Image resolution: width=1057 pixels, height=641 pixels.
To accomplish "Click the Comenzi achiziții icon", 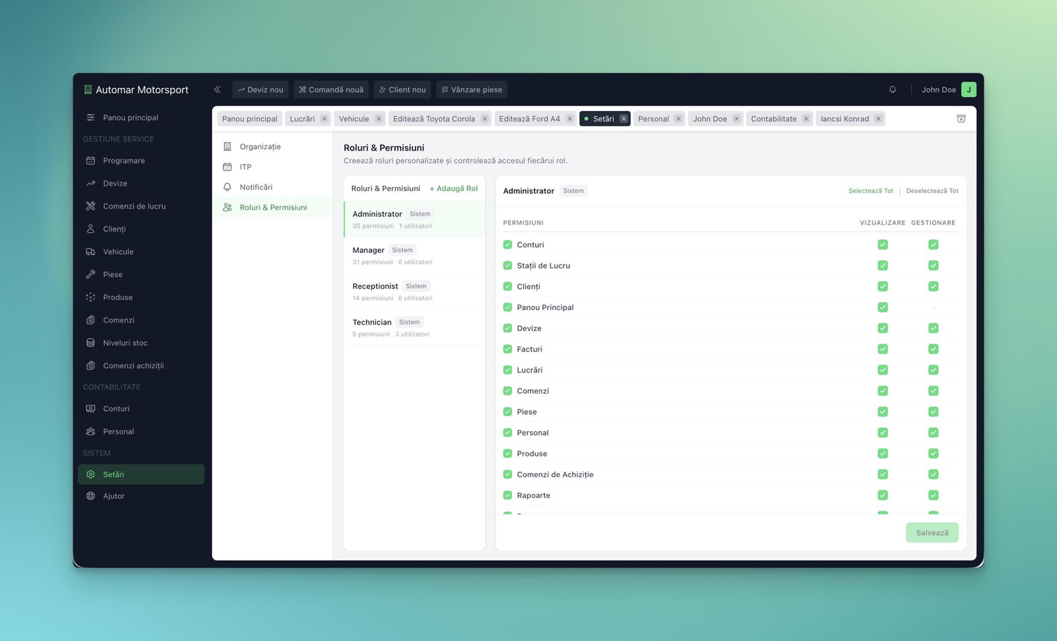I will [x=91, y=365].
